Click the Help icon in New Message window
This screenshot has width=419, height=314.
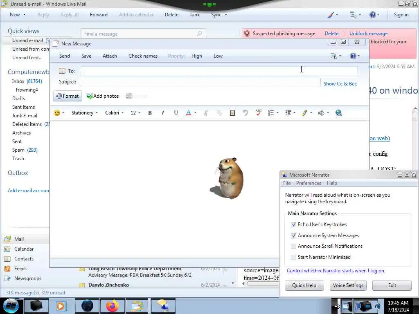(x=353, y=56)
